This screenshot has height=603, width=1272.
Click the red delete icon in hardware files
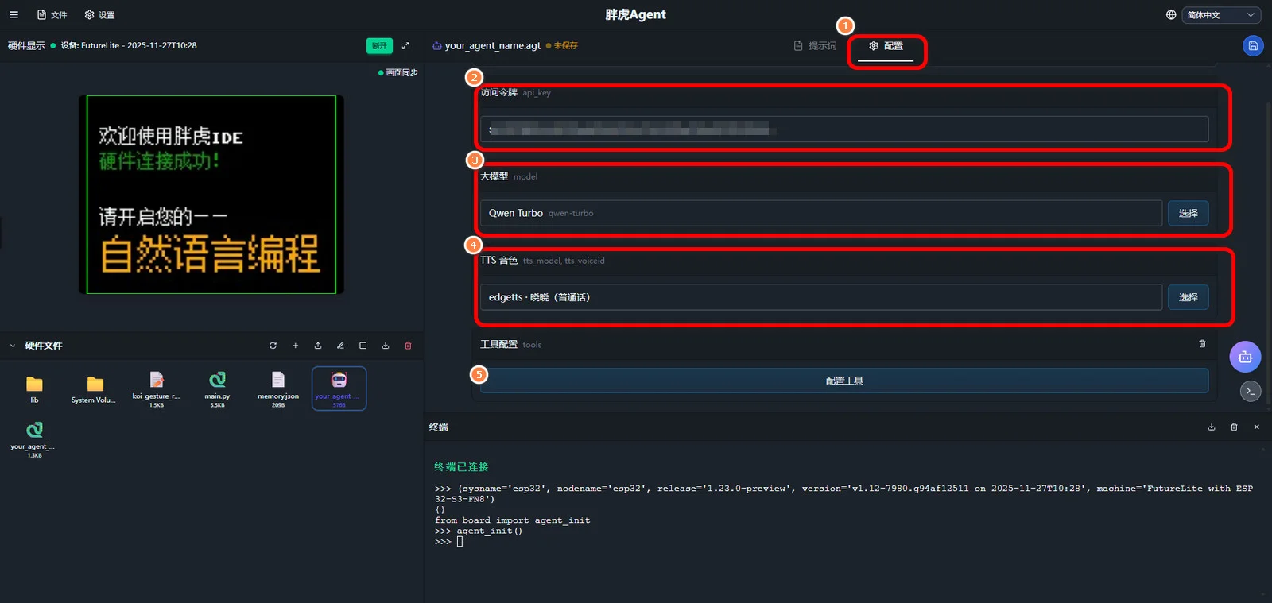[x=408, y=346]
